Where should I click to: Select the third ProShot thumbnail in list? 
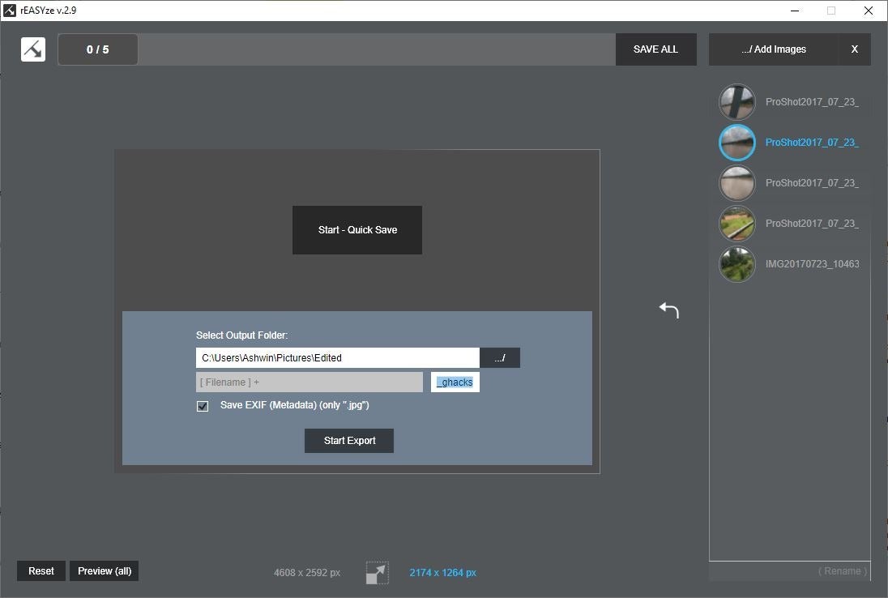click(736, 183)
